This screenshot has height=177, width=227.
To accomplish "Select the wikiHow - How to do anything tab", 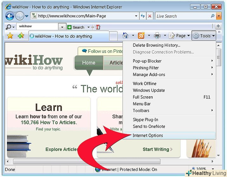I will (69, 36).
